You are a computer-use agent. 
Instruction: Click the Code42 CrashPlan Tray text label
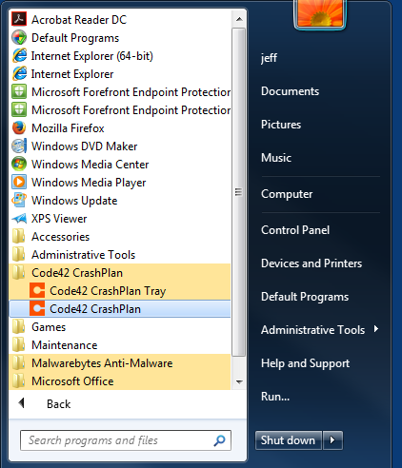coord(108,291)
